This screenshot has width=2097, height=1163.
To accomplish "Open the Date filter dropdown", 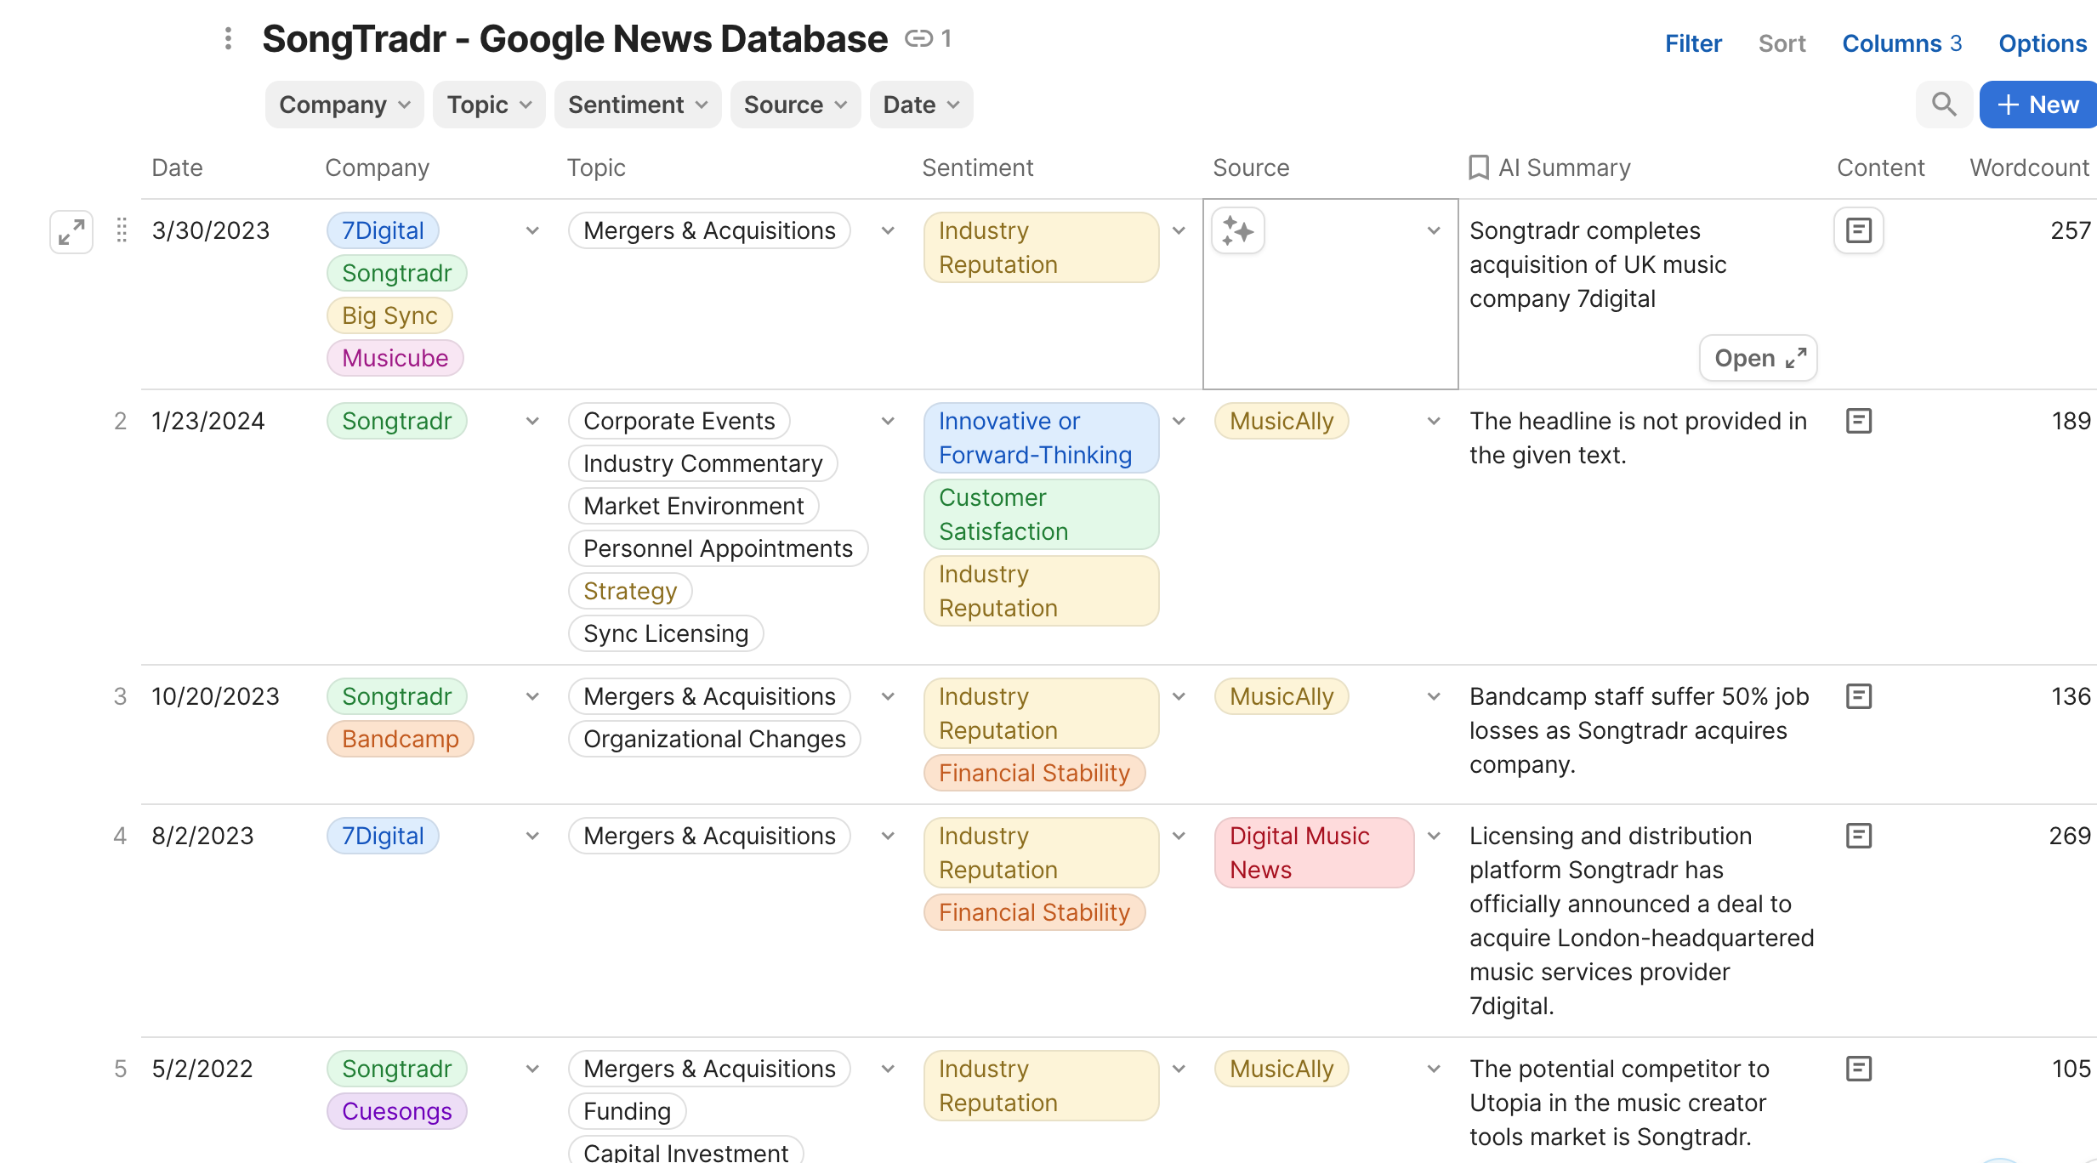I will [921, 105].
